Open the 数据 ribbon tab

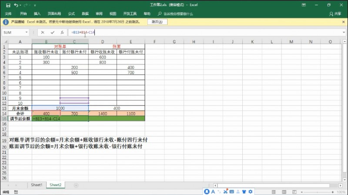85,14
